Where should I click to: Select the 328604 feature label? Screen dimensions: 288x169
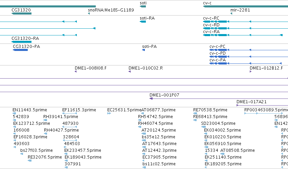click(x=71, y=137)
